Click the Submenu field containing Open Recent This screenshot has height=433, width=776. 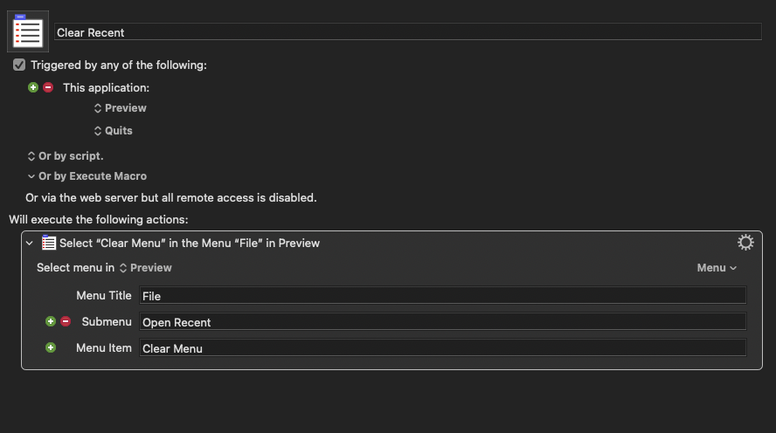(x=442, y=322)
